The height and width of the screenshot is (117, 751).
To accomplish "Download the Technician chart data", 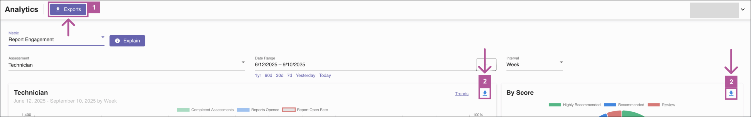I will coord(485,93).
